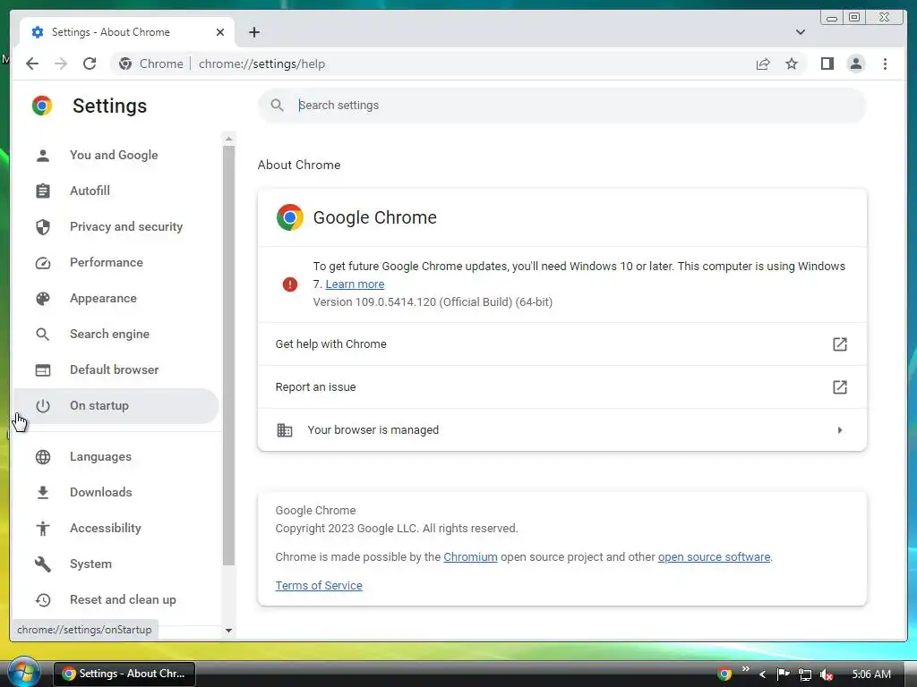Open the Terms of Service link
Image resolution: width=917 pixels, height=687 pixels.
tap(319, 585)
